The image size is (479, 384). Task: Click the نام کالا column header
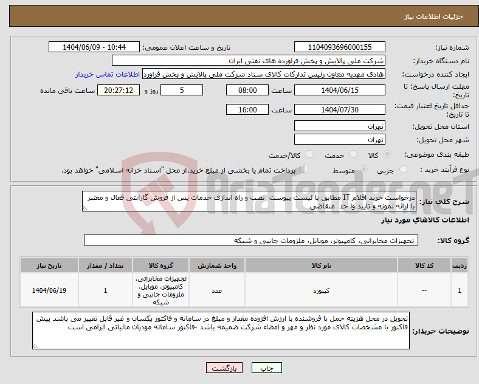coord(321,266)
